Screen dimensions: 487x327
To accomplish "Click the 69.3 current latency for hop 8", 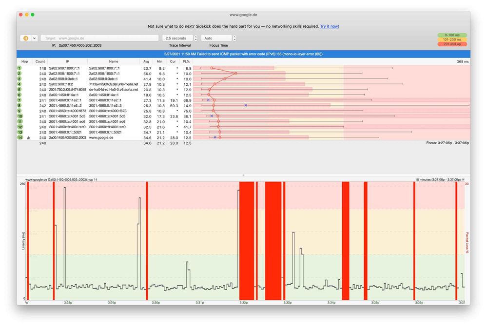I will pos(174,106).
